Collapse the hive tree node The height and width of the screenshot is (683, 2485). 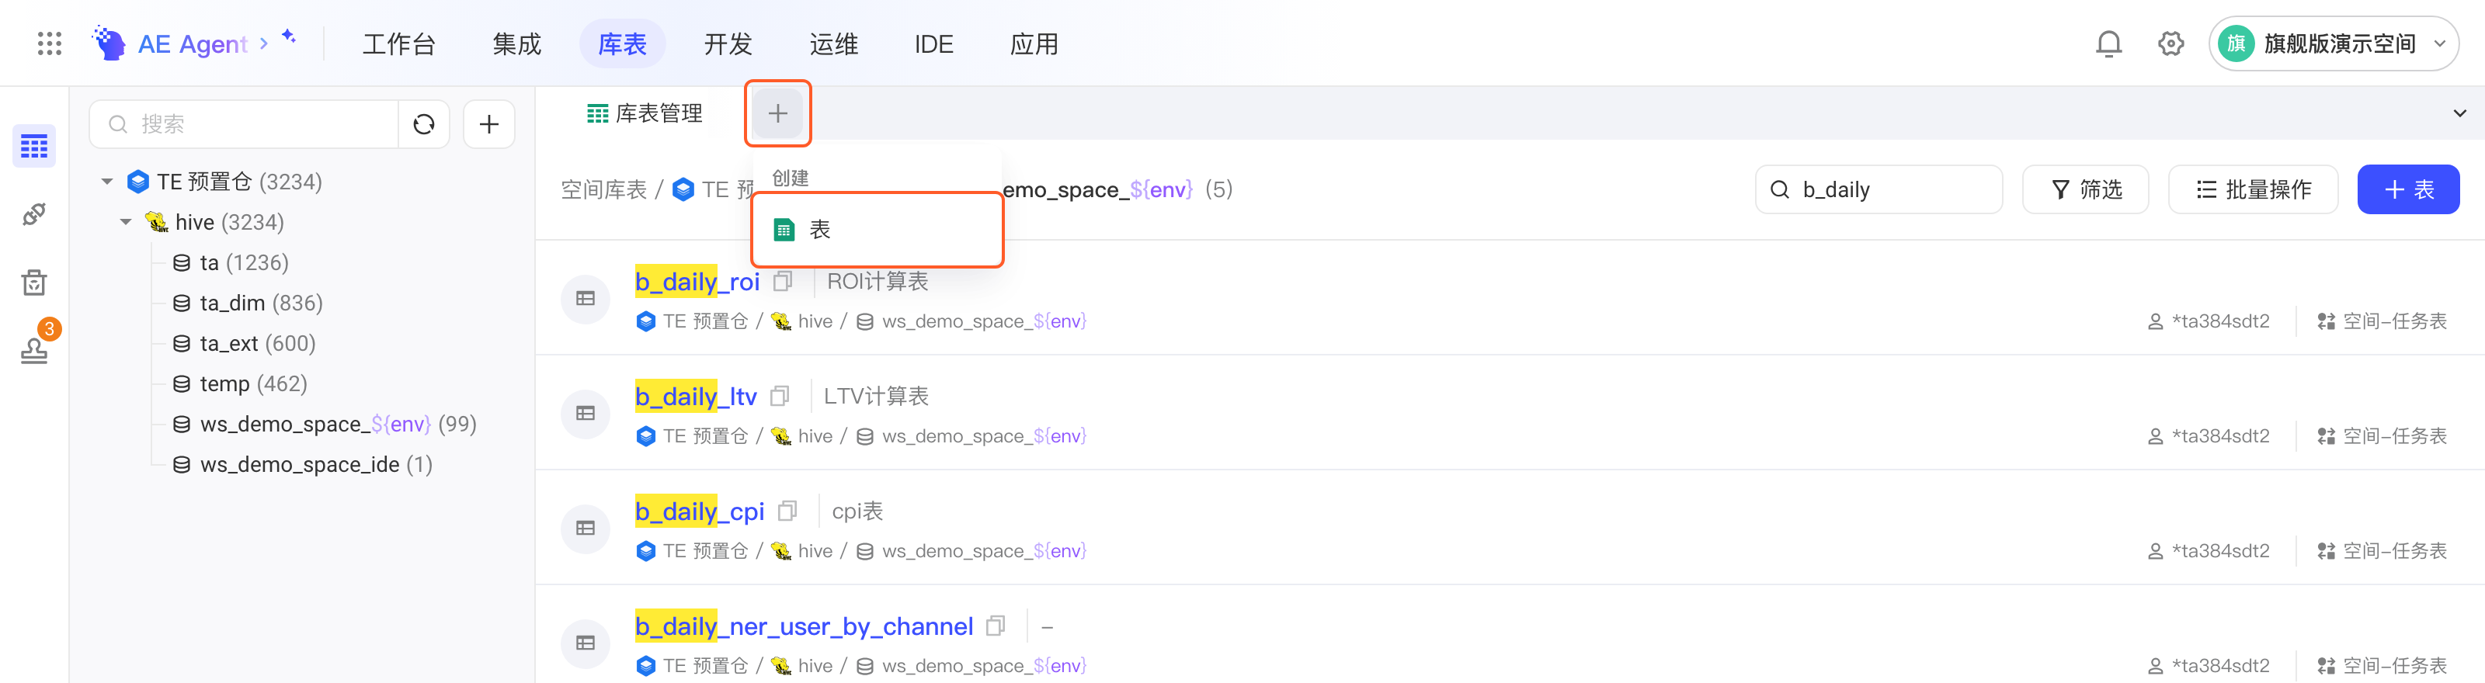pos(125,222)
